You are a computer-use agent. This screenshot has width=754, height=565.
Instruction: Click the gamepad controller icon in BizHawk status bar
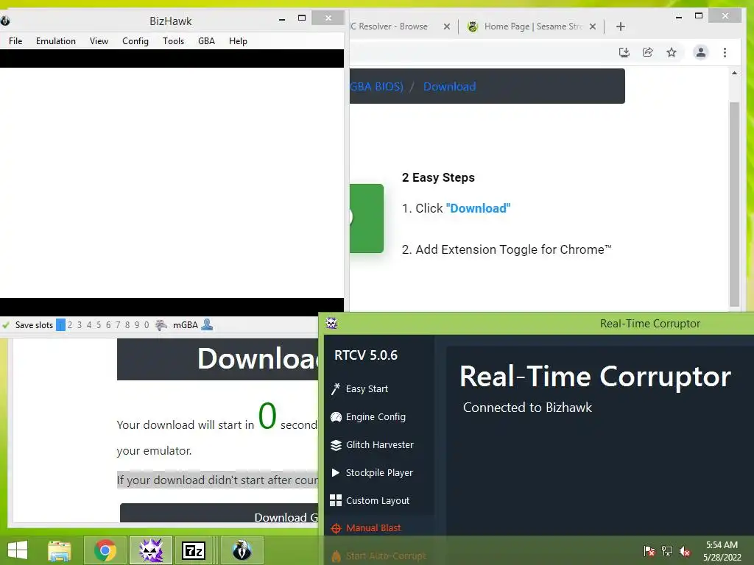click(x=161, y=324)
